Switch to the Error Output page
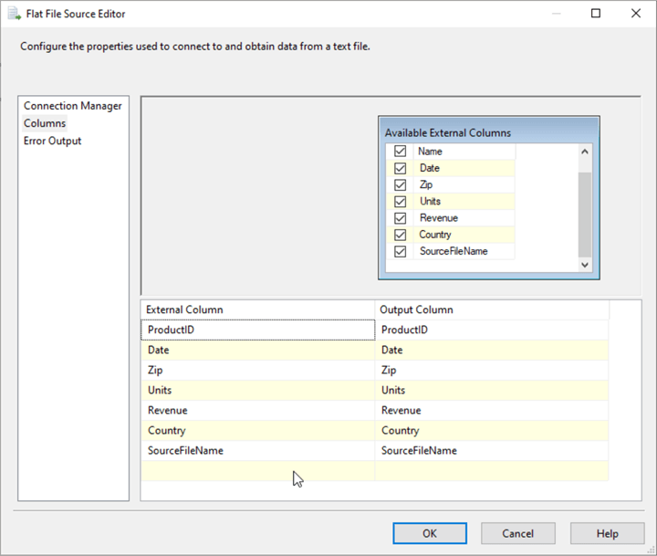This screenshot has width=657, height=556. click(x=52, y=141)
